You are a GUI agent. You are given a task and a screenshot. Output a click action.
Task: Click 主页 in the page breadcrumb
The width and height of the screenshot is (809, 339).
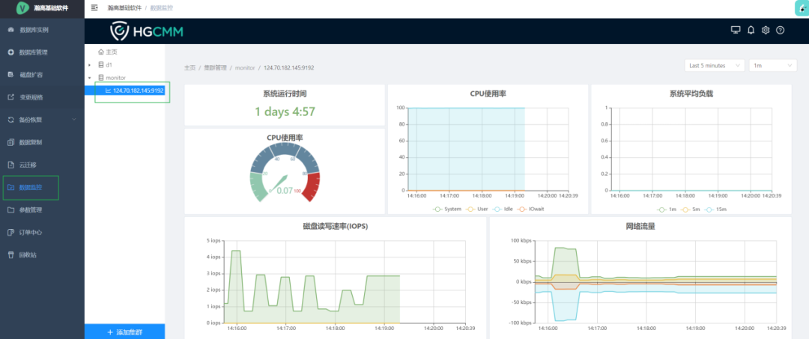coord(190,67)
